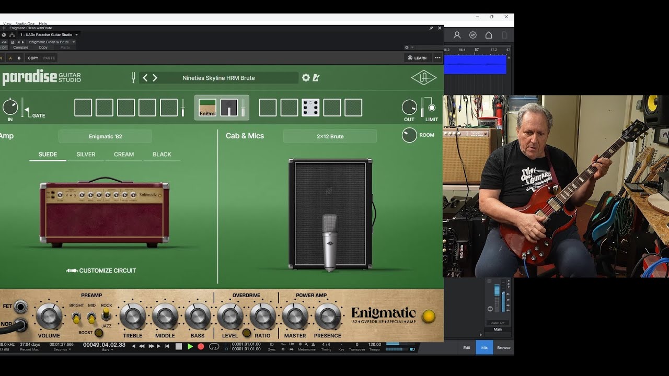This screenshot has width=669, height=376.
Task: Select A comparison state
Action: (10, 58)
